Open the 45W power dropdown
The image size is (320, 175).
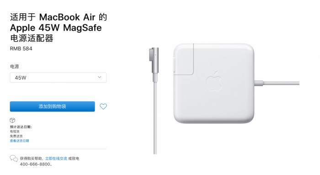[58, 78]
